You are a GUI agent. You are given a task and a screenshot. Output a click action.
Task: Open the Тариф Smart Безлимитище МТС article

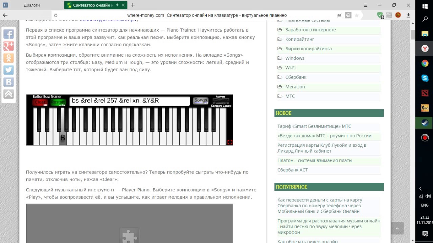314,126
